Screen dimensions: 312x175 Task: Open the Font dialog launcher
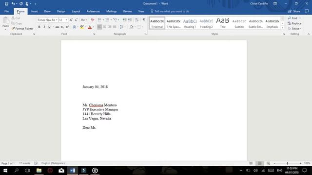click(94, 34)
